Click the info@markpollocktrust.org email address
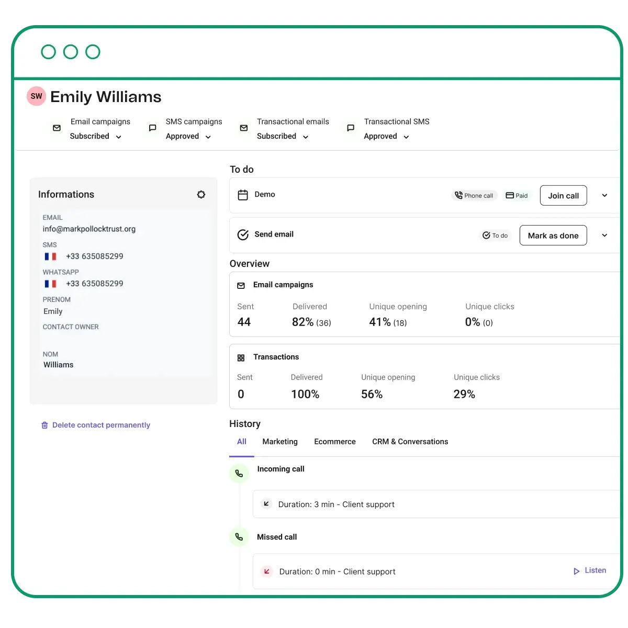The height and width of the screenshot is (628, 628). pos(89,229)
